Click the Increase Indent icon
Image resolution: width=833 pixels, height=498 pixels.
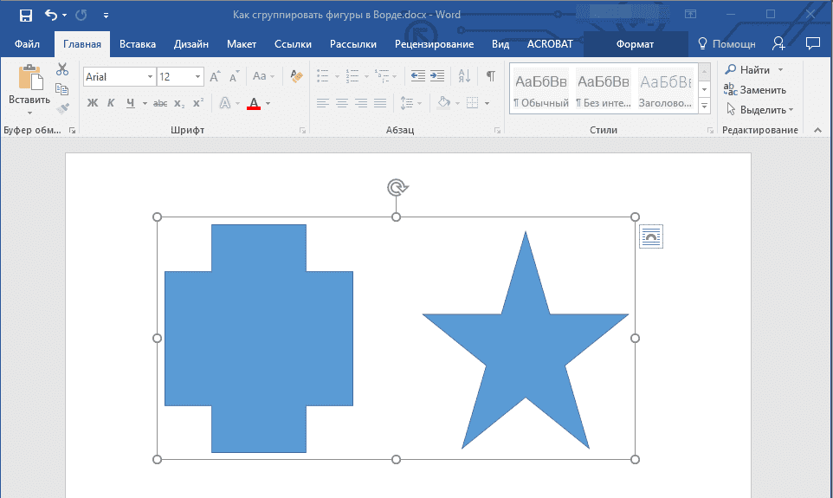pos(437,76)
